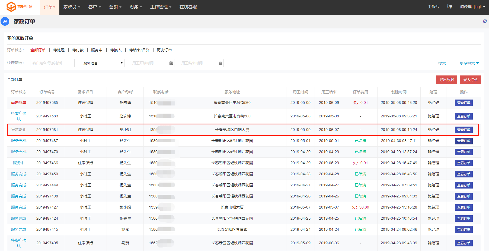Click 异常终止 status of order 2019497581
The height and width of the screenshot is (251, 489).
19,130
